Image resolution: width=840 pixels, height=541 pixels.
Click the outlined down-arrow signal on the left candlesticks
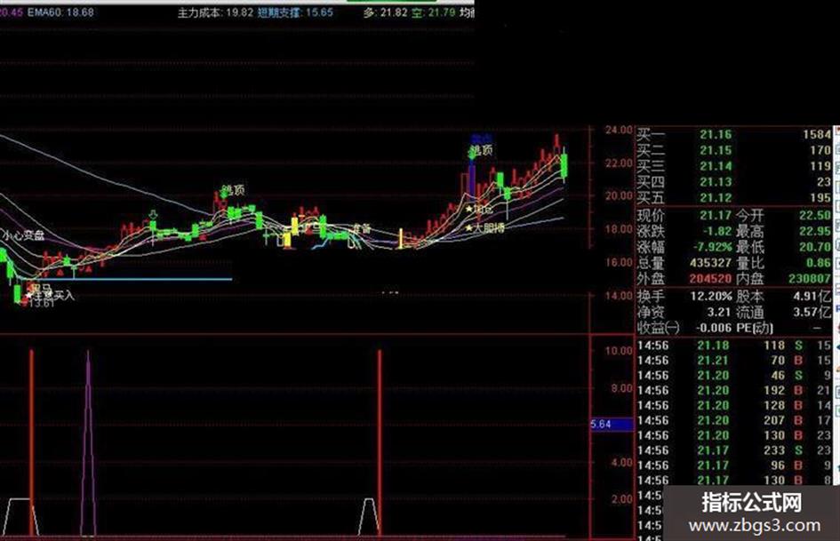[x=153, y=215]
